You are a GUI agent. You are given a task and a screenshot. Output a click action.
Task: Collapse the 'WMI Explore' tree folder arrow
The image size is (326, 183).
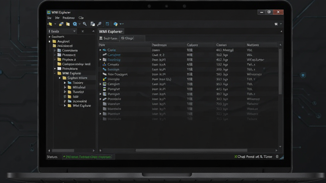(55, 73)
